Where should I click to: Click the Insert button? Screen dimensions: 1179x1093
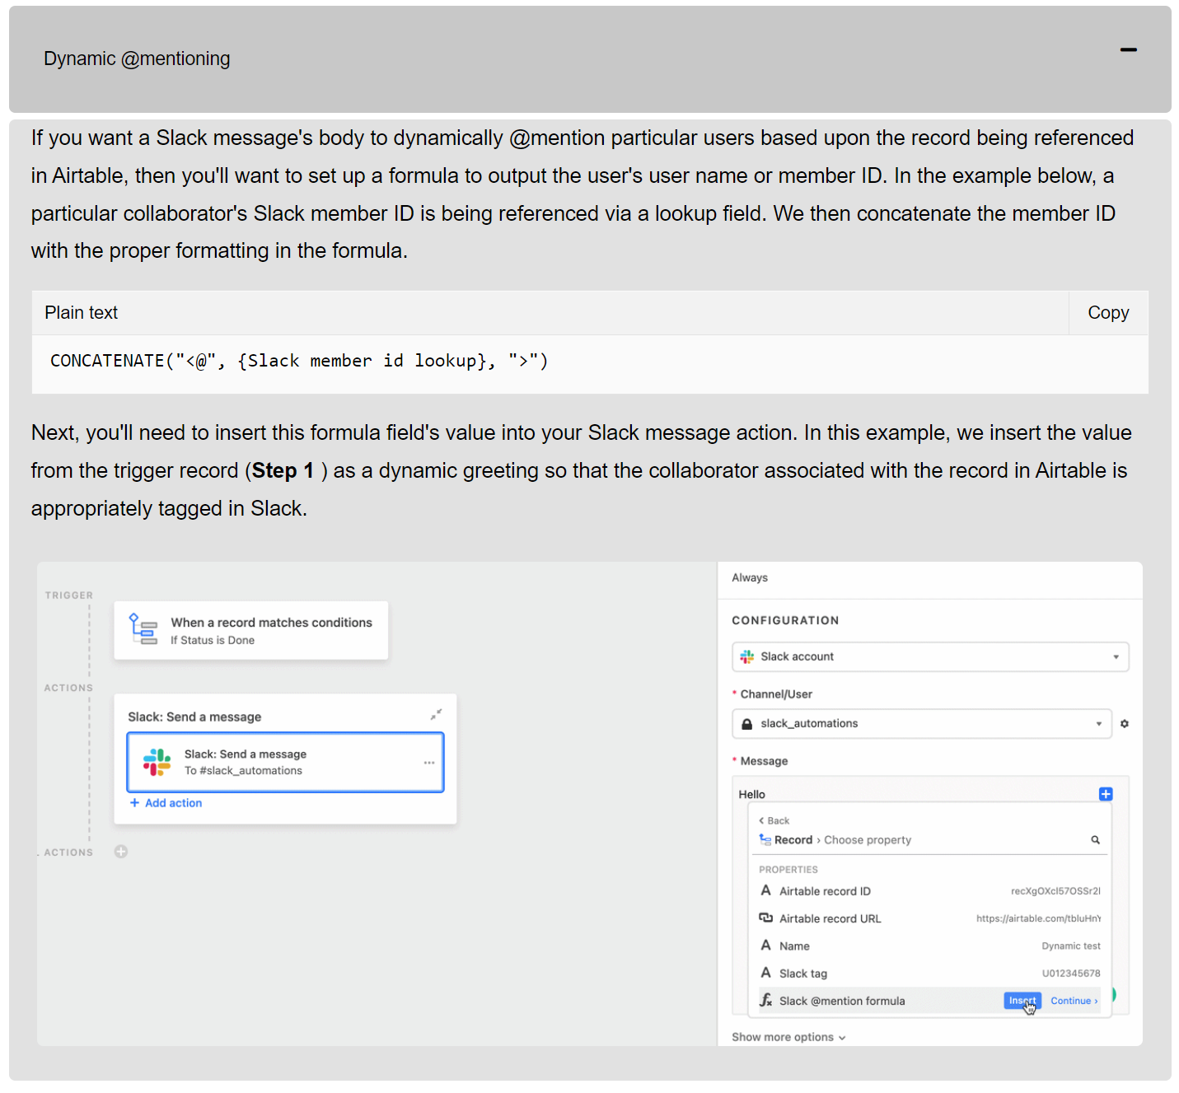click(x=1022, y=1001)
